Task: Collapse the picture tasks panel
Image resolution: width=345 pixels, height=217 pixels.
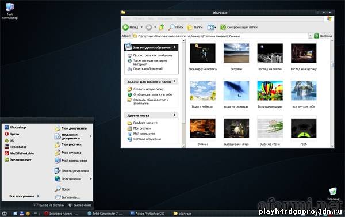Action: (x=174, y=47)
